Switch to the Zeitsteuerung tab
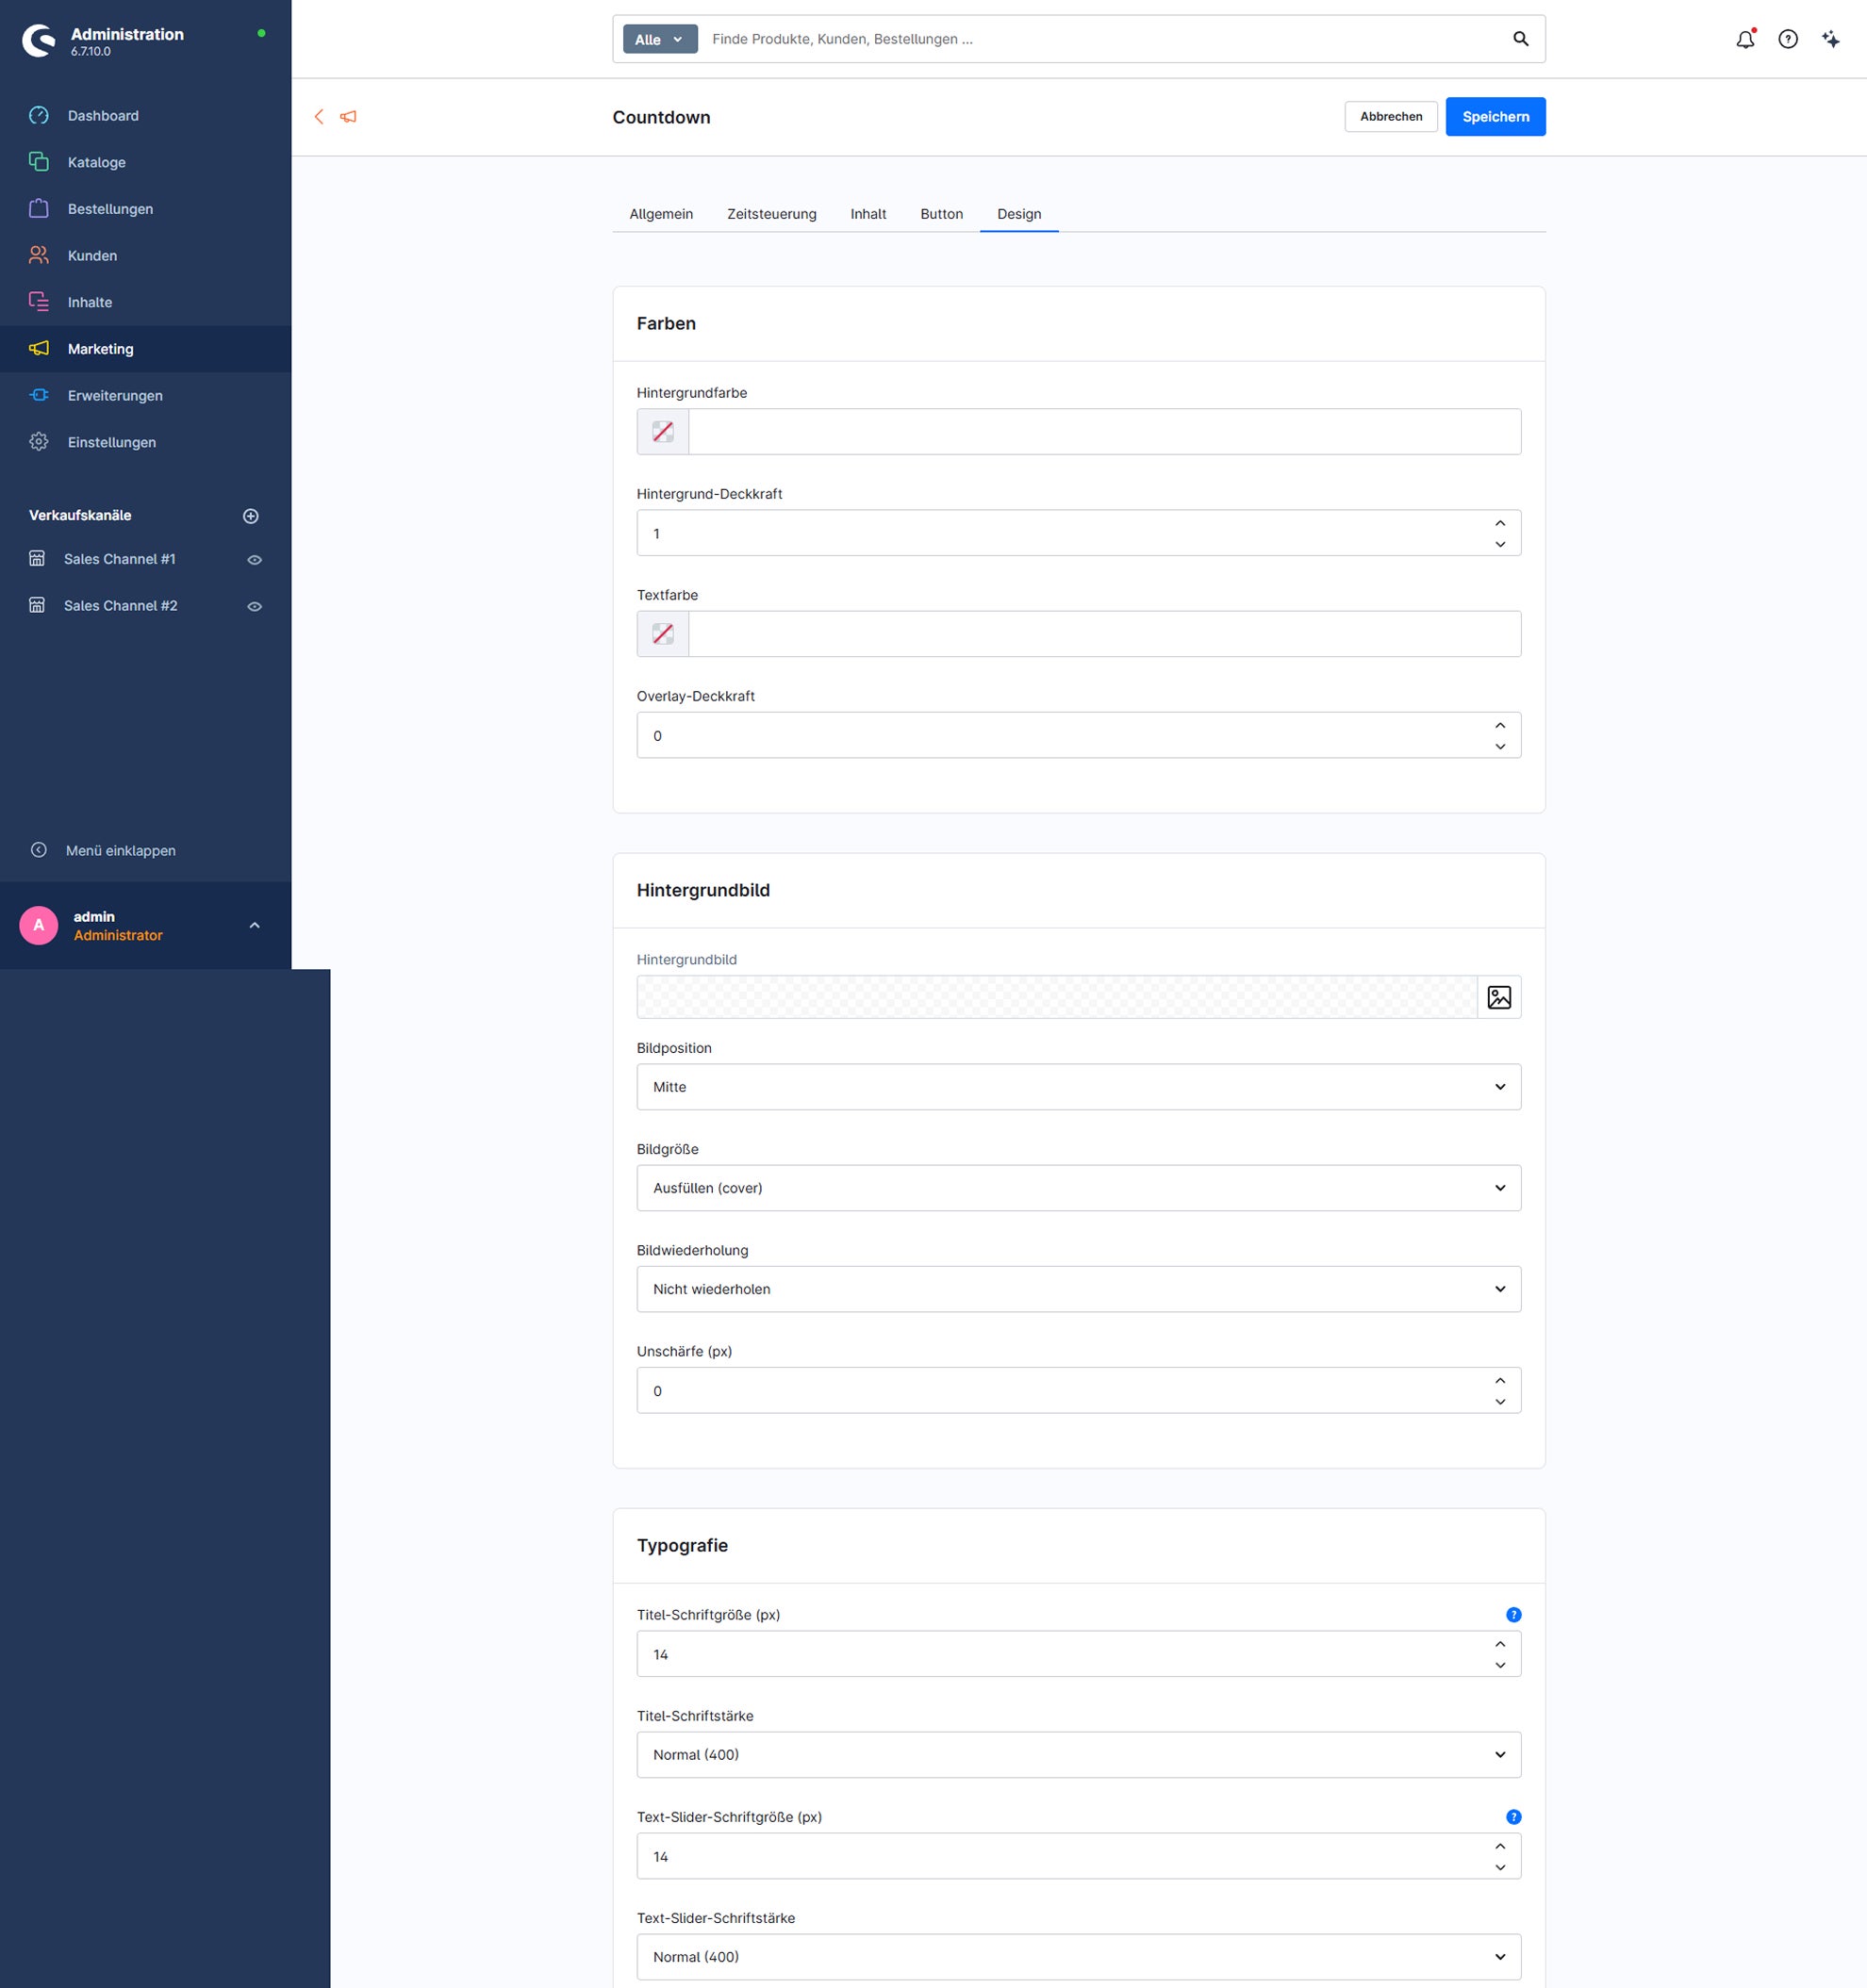This screenshot has width=1867, height=1988. click(x=771, y=214)
